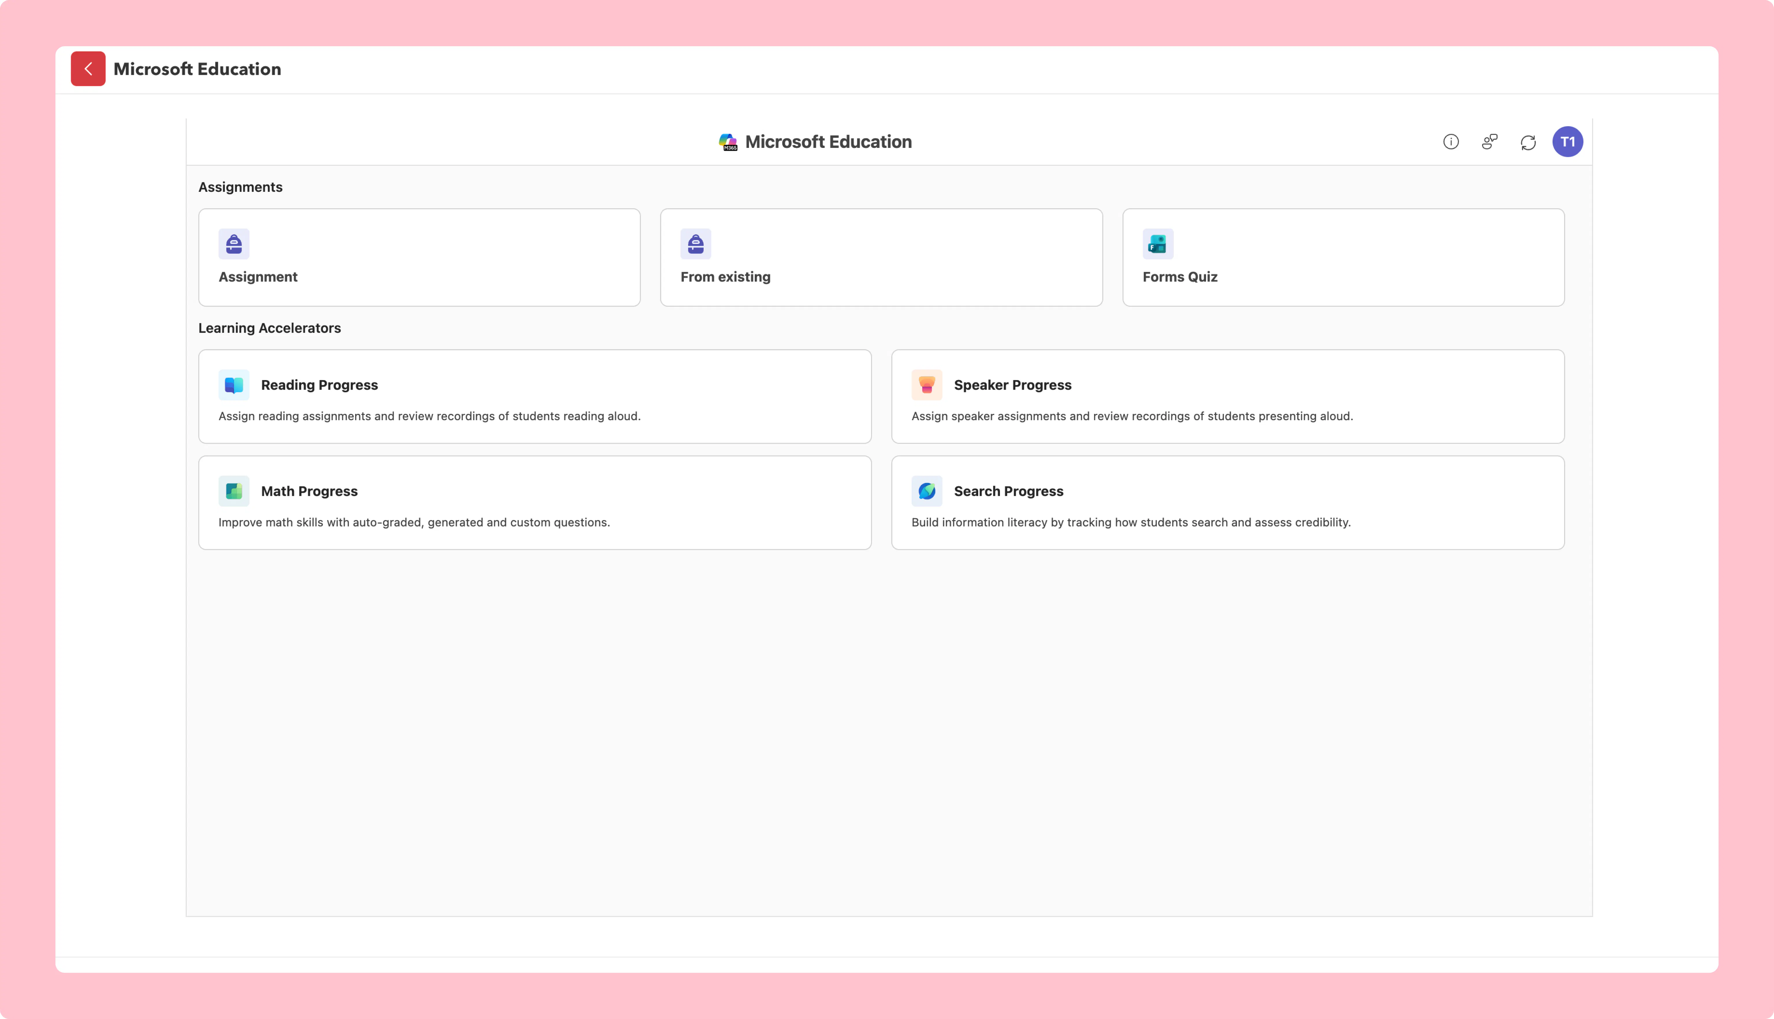Choose the Forms Quiz card
The height and width of the screenshot is (1019, 1774).
click(1343, 258)
